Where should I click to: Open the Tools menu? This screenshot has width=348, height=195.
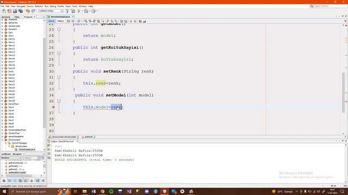click(74, 6)
